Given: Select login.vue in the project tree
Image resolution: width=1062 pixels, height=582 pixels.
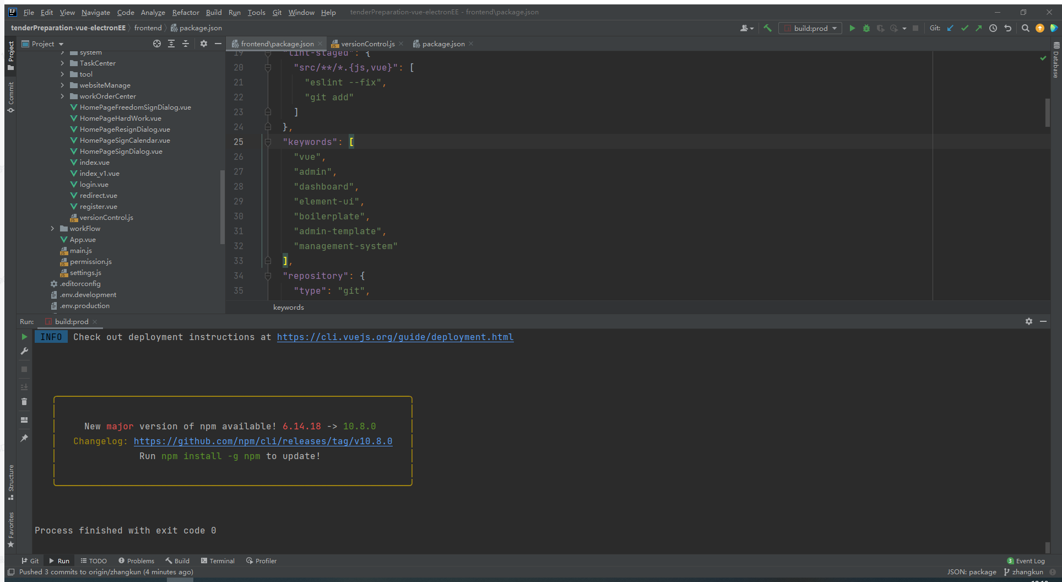Looking at the screenshot, I should click(94, 185).
